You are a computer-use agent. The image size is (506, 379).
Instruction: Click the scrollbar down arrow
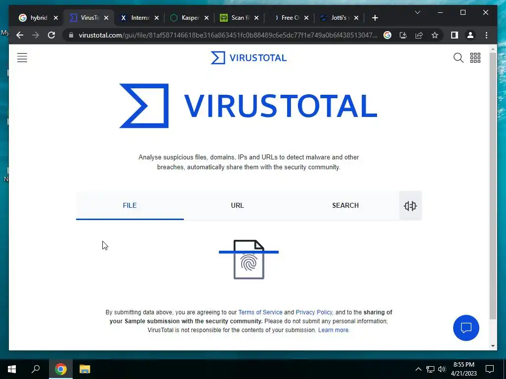pos(493,346)
